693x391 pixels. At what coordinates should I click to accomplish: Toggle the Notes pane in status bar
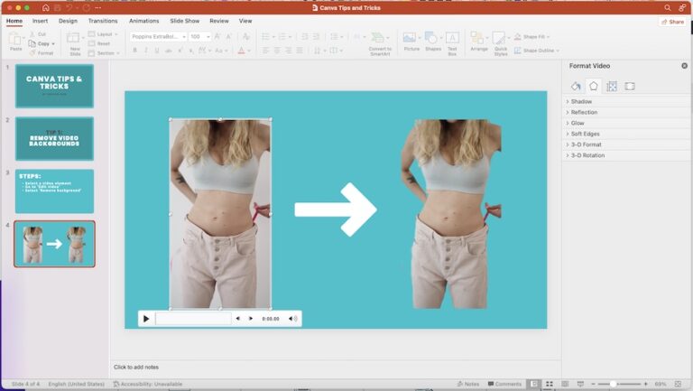click(468, 384)
